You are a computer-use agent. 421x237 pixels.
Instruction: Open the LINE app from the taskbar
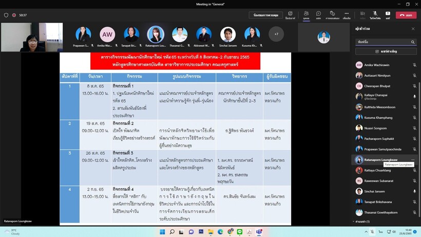click(x=239, y=232)
